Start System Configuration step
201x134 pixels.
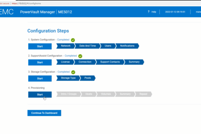40,46
